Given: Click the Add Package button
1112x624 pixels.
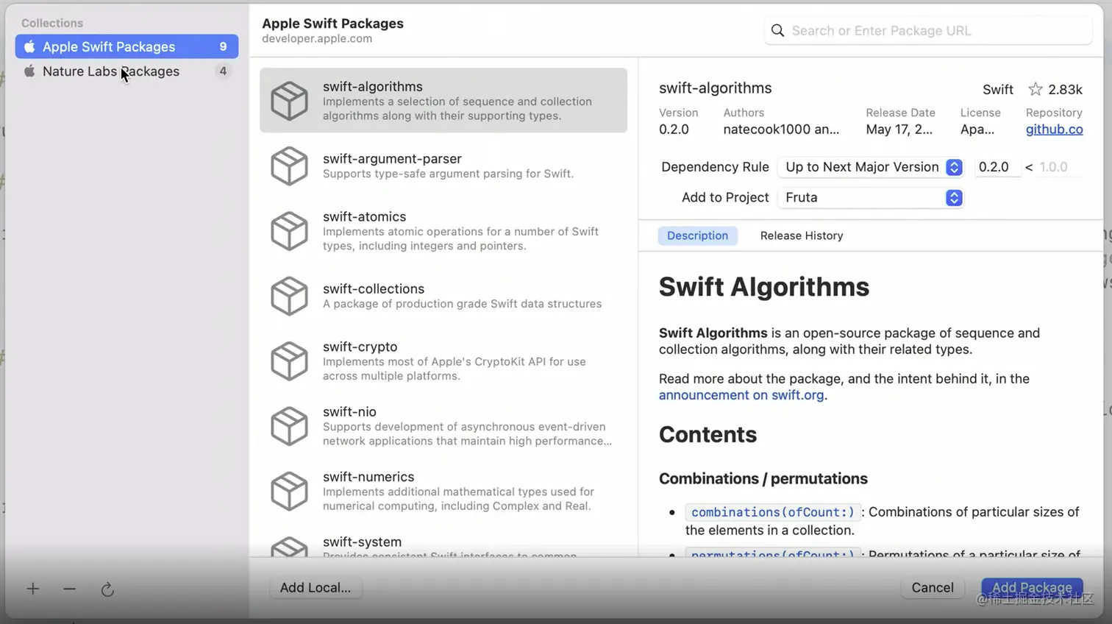Looking at the screenshot, I should click(x=1032, y=588).
